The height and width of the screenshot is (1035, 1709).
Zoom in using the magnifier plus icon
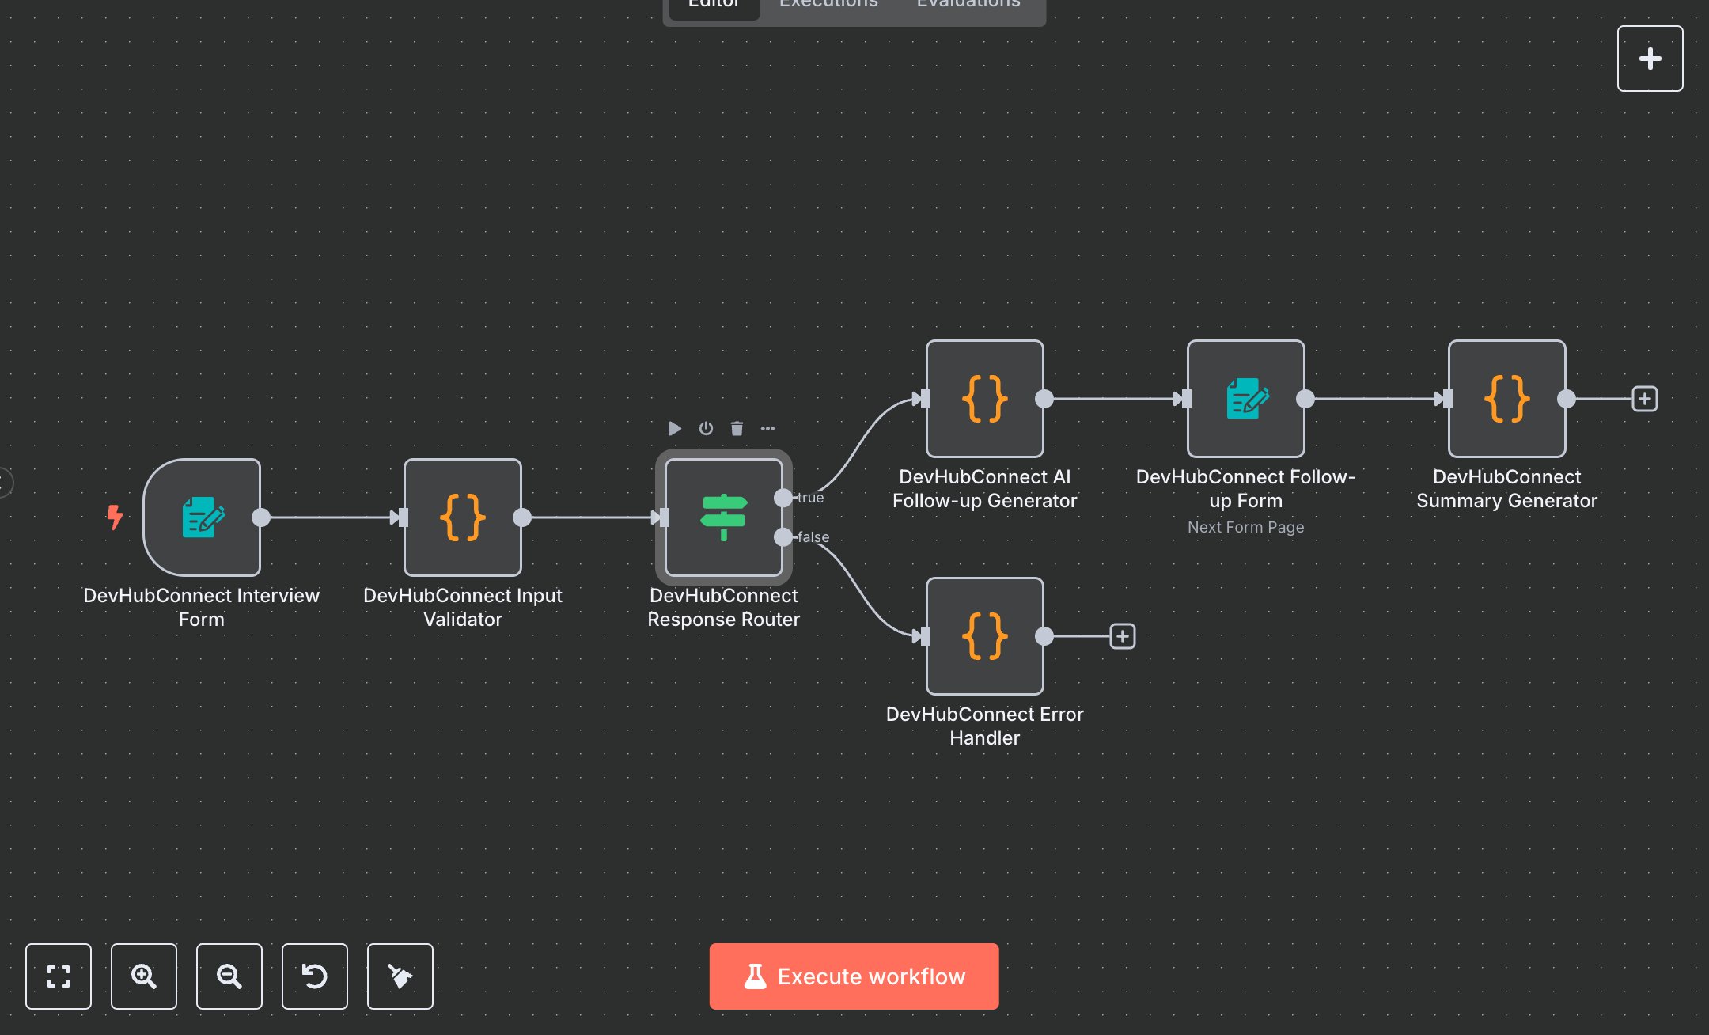(x=143, y=976)
